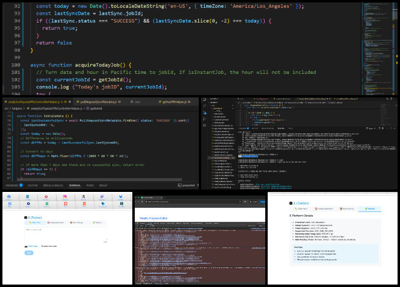
Task: Open Source Control in the activity bar
Action: 205,112
